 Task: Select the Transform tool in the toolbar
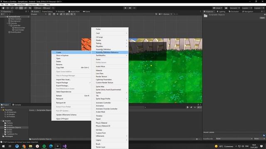point(25,8)
